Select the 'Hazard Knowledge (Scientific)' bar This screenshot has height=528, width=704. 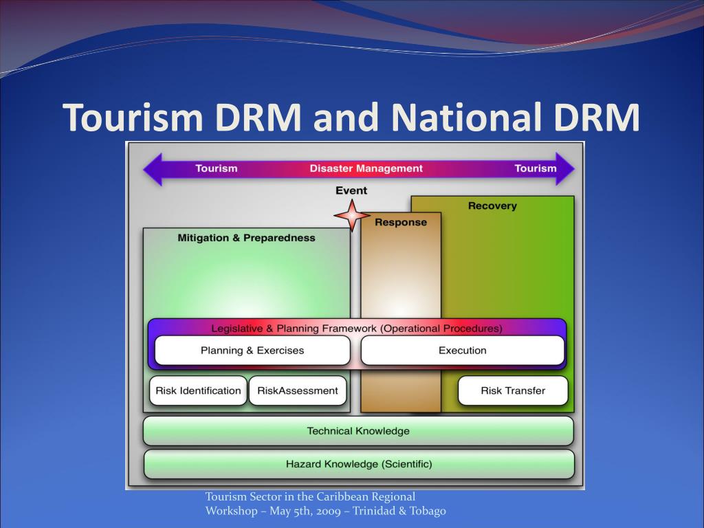[x=359, y=464]
